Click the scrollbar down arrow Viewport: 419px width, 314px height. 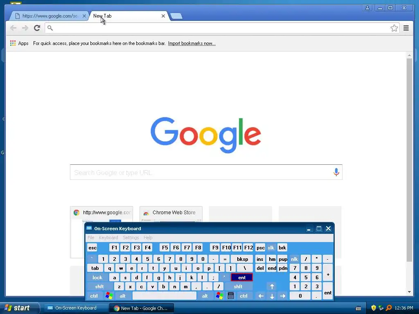click(409, 292)
